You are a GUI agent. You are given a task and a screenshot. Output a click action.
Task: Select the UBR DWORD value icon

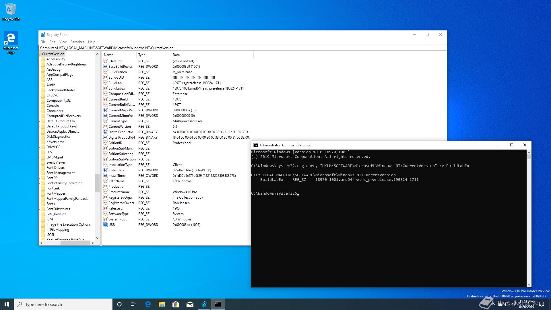point(105,225)
